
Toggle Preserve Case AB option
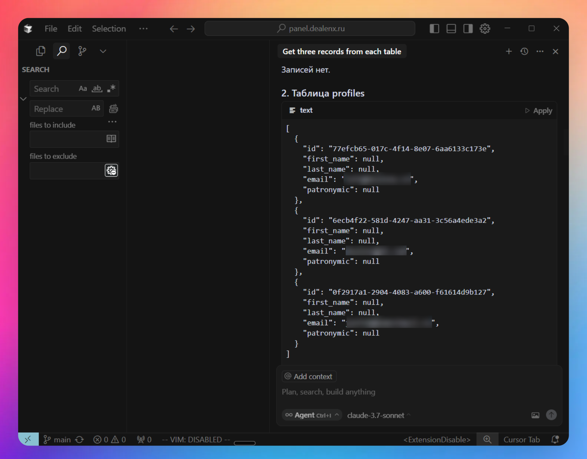pyautogui.click(x=96, y=108)
